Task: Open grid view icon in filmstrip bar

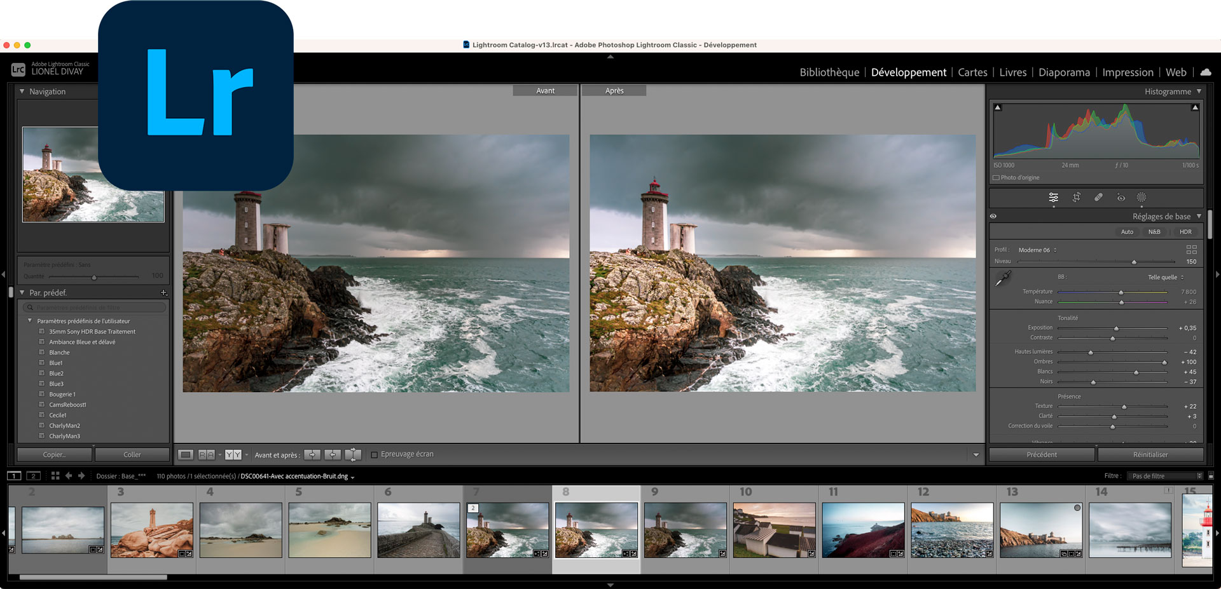Action: [55, 476]
